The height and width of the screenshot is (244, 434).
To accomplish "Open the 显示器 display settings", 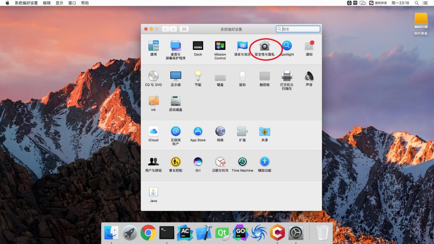I will (176, 76).
